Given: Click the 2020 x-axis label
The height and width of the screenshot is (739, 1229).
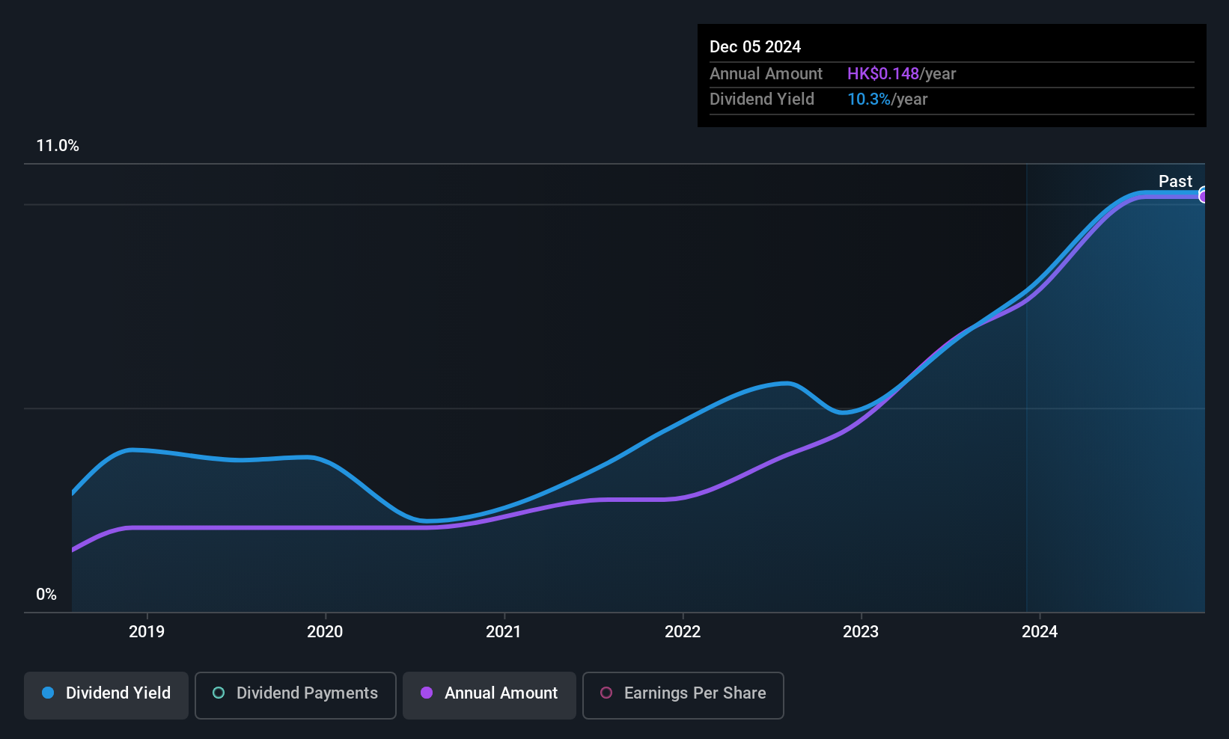Looking at the screenshot, I should tap(325, 631).
